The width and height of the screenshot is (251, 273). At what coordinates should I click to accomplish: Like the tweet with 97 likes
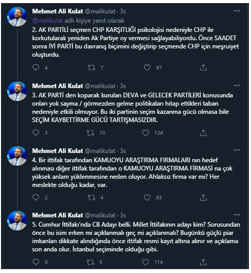[147, 67]
